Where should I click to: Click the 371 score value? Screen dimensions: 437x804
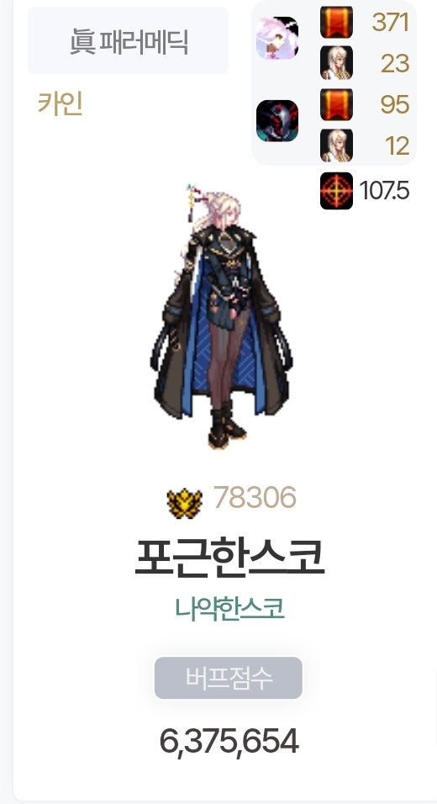tap(391, 23)
